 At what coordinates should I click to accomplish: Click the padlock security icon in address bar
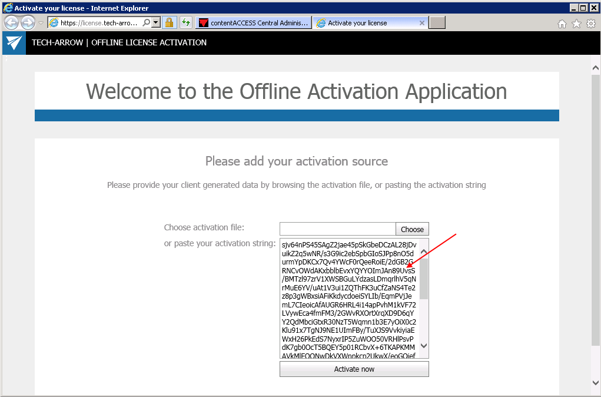click(x=169, y=22)
